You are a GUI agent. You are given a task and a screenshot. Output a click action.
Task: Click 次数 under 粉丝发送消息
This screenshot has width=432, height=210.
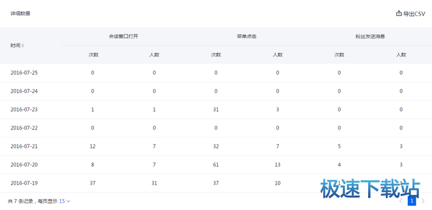coord(339,55)
